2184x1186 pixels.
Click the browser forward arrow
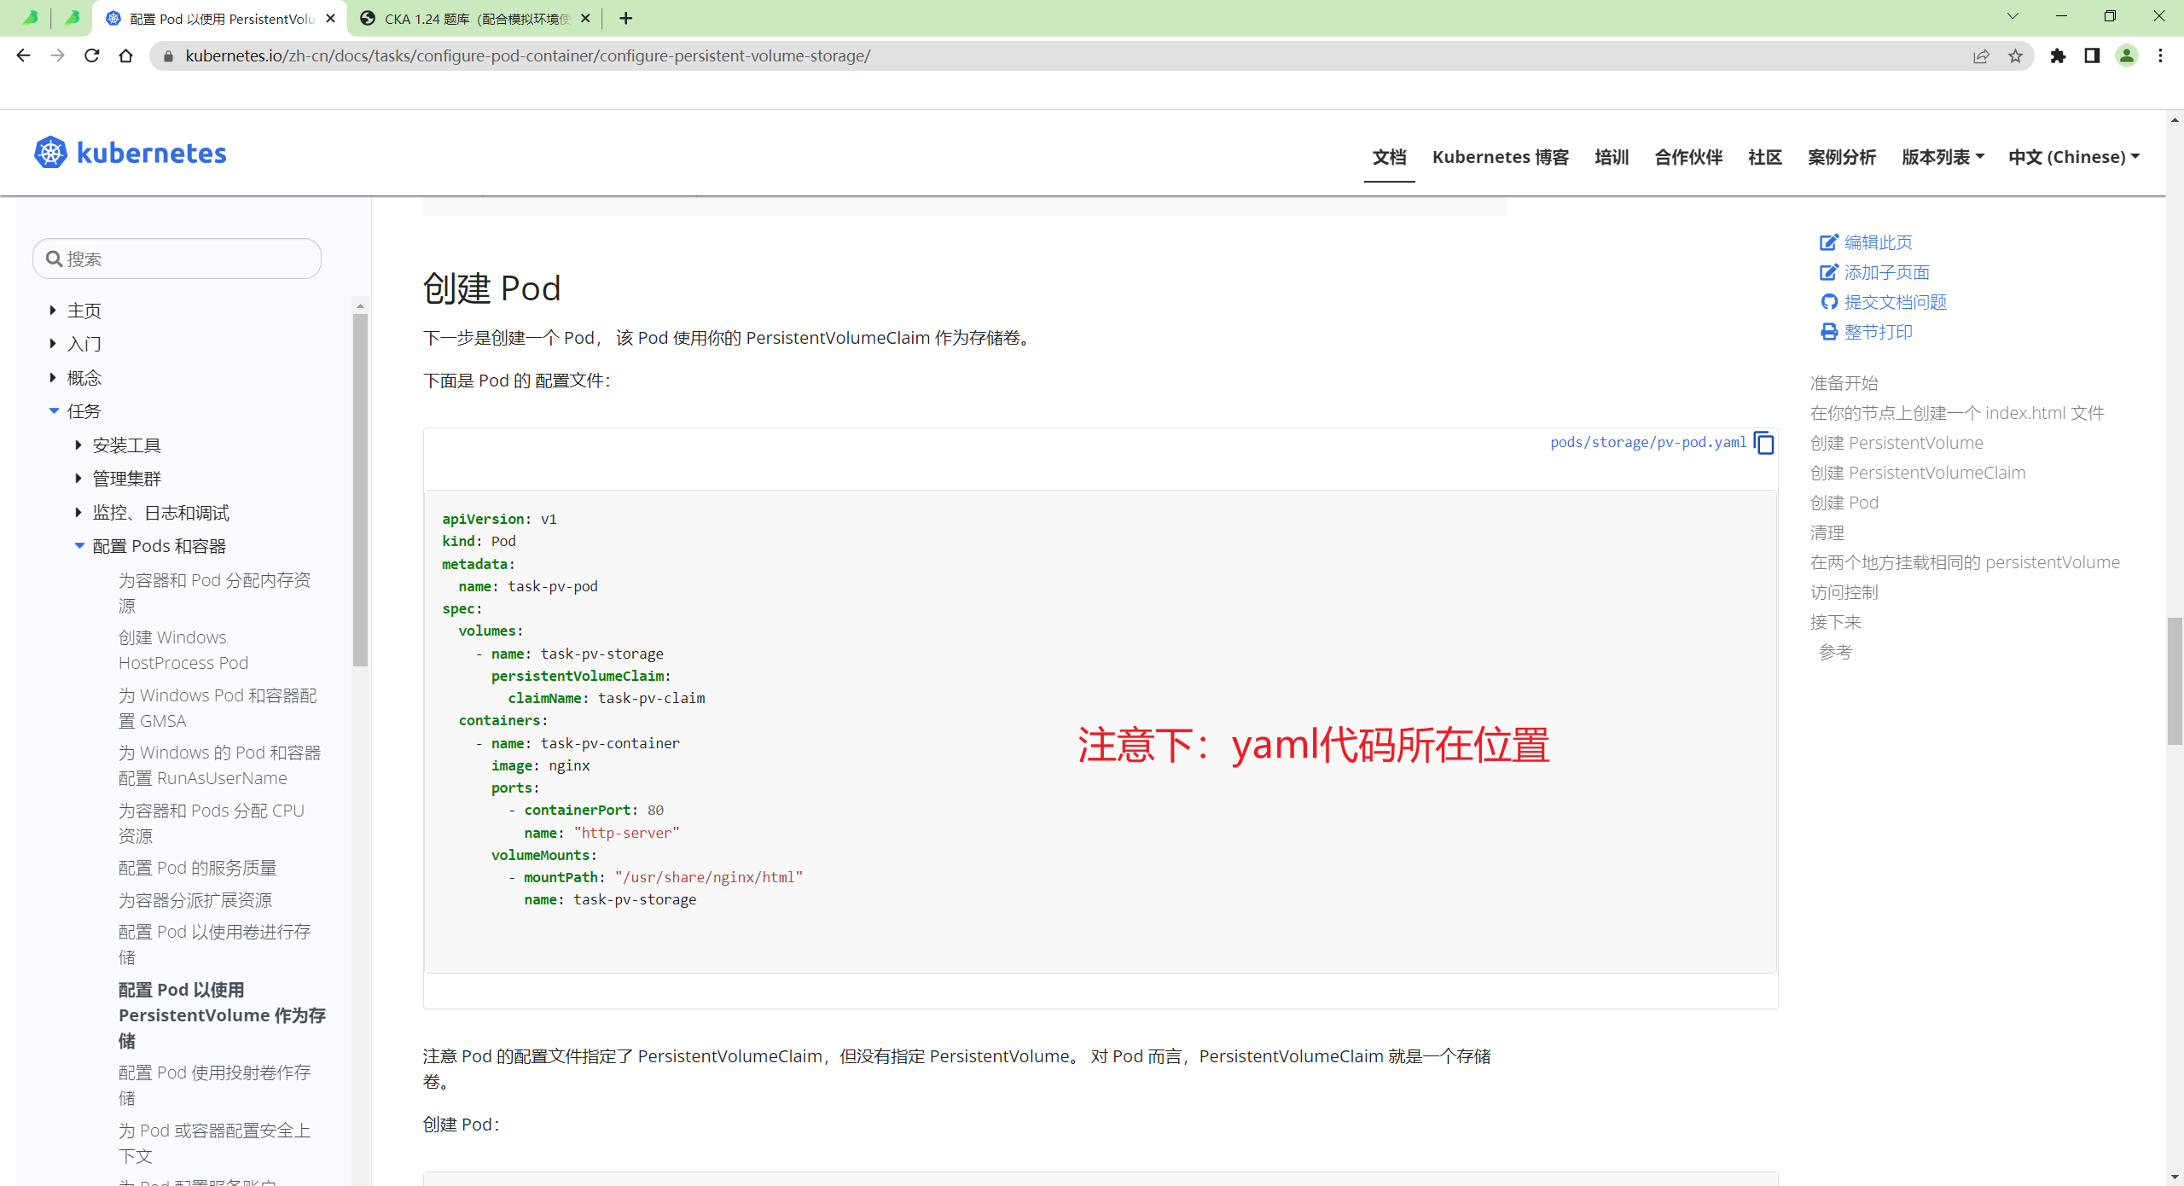point(57,55)
